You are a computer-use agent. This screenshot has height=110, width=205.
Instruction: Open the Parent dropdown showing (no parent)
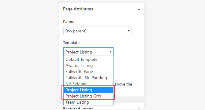[x=98, y=31]
